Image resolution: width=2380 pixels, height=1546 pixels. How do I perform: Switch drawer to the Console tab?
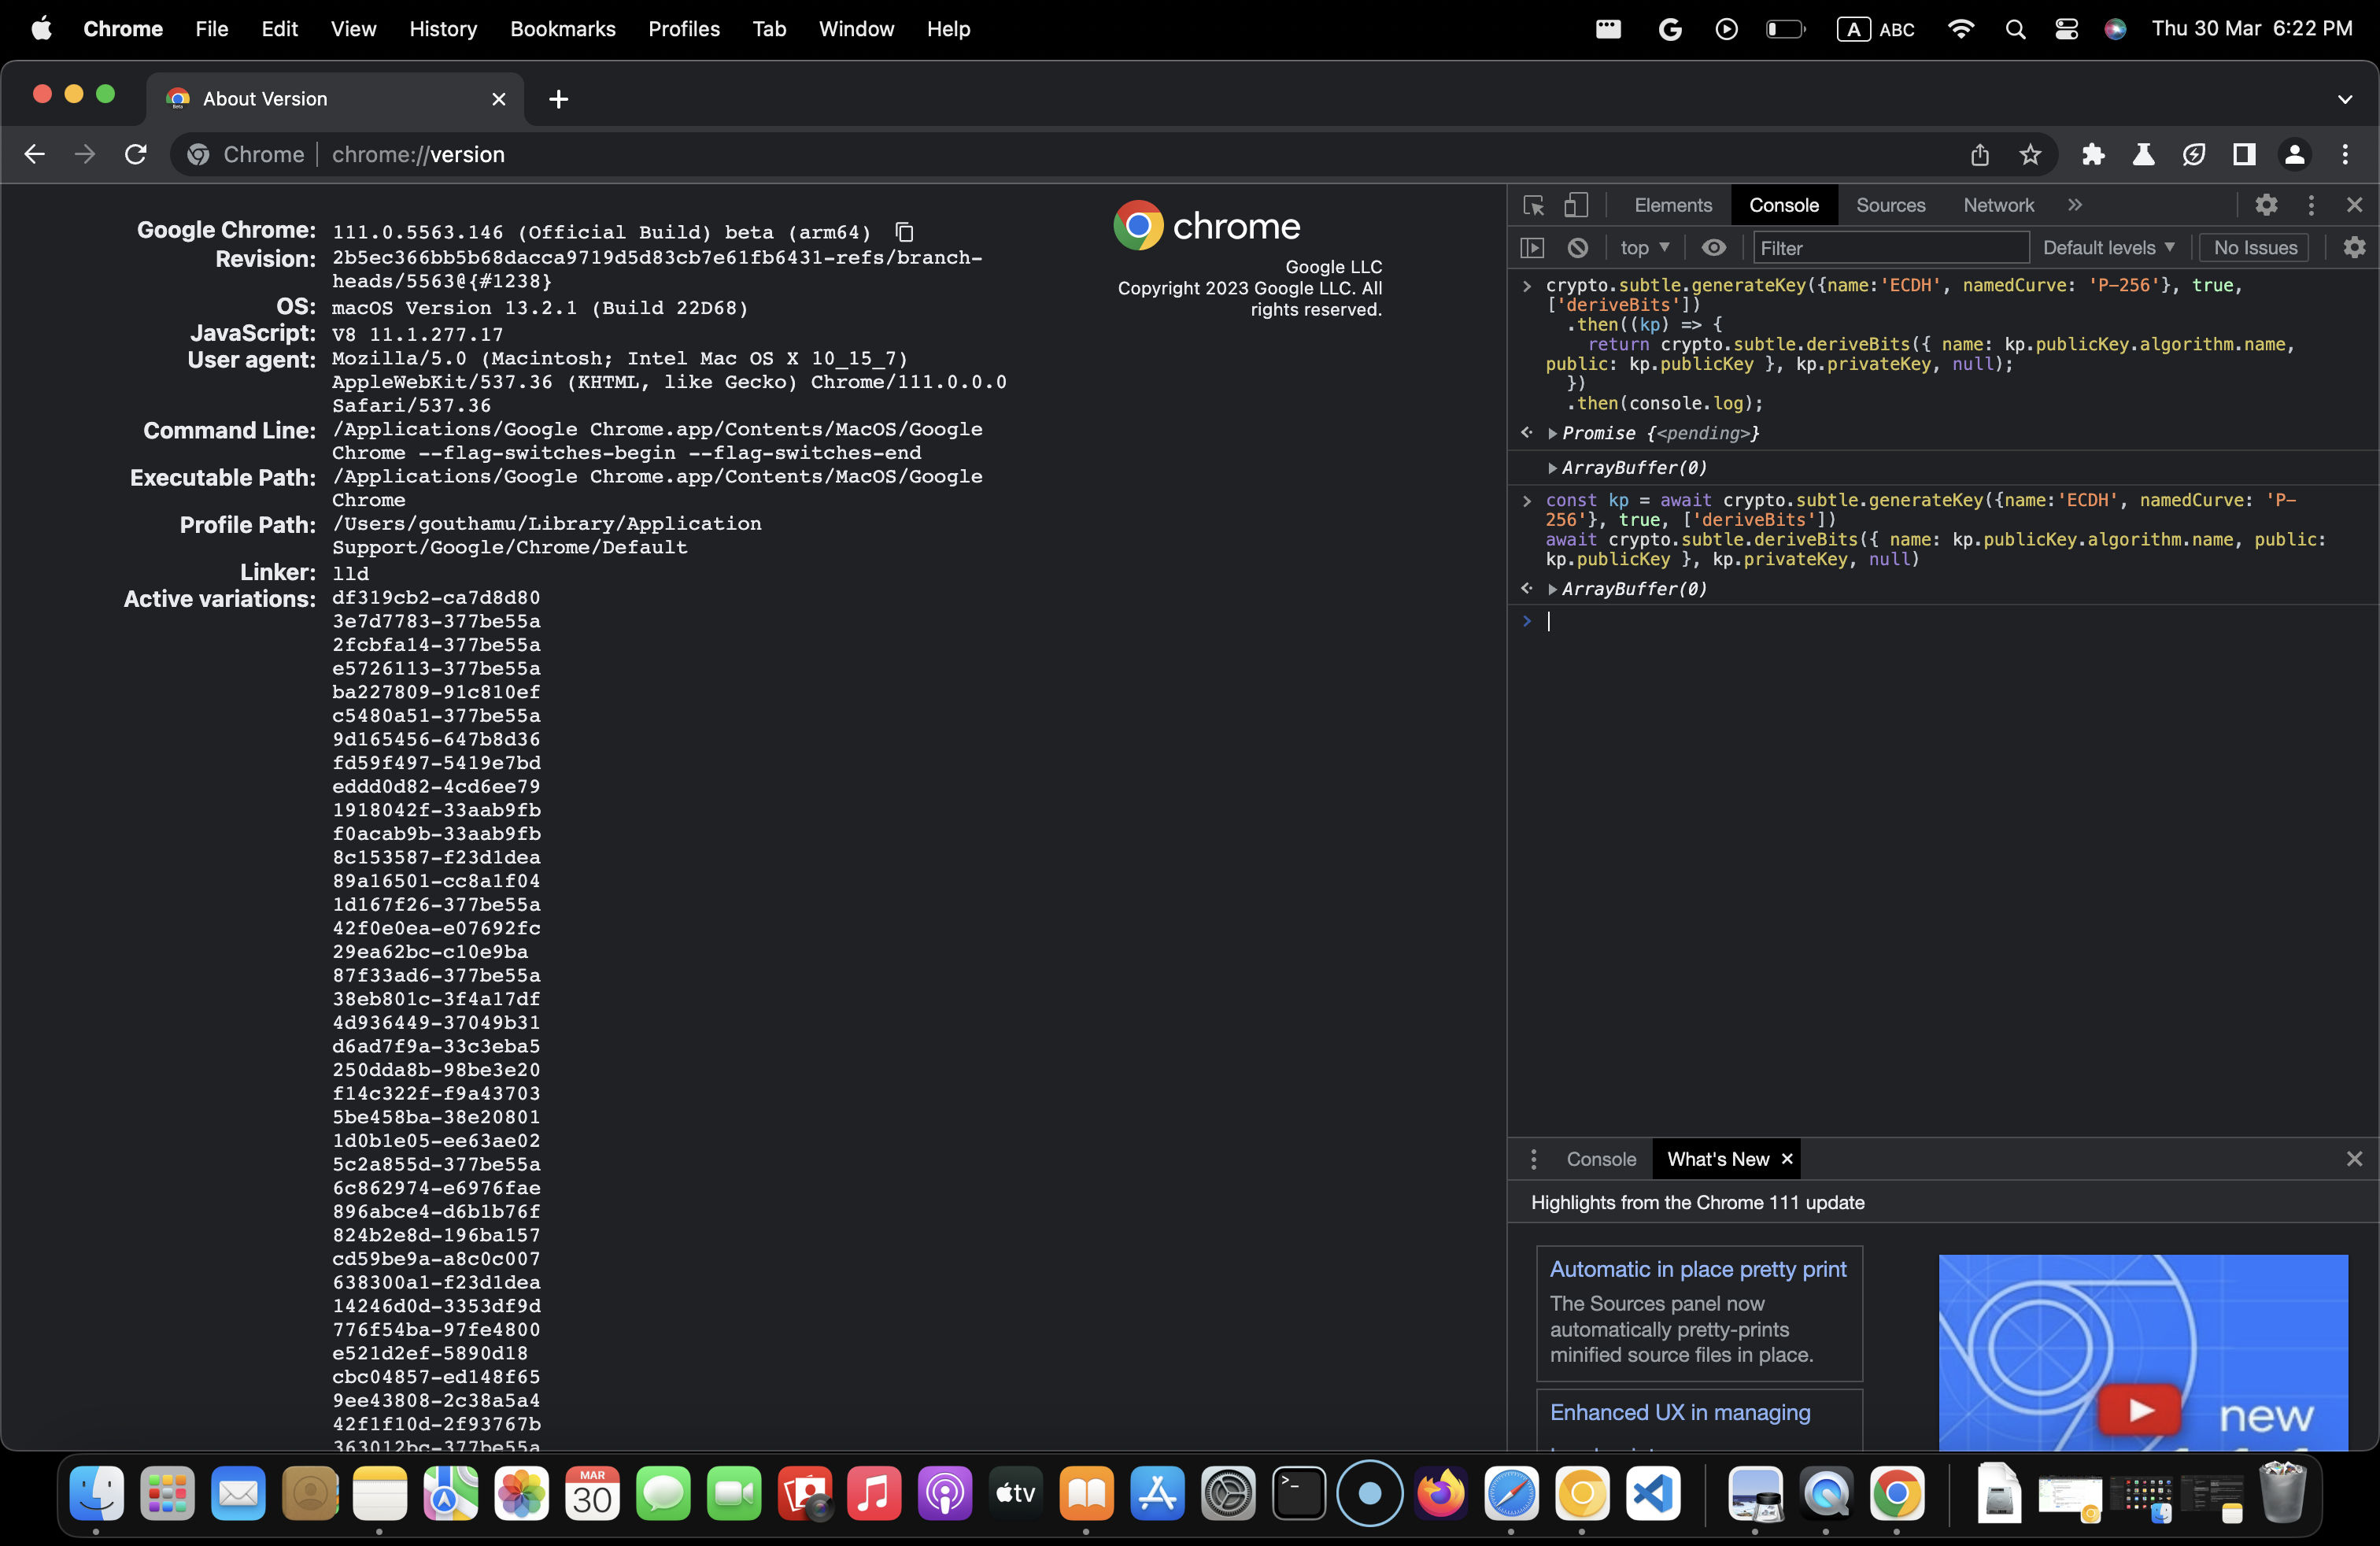point(1601,1159)
